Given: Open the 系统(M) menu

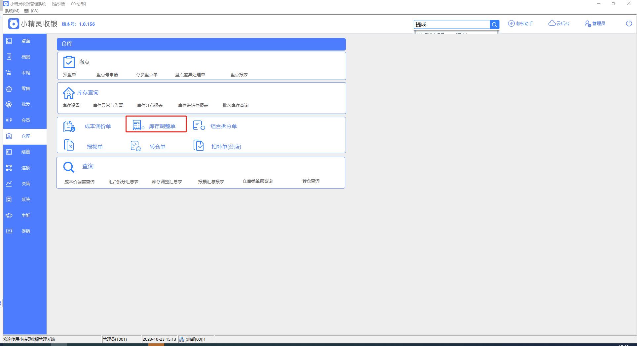Looking at the screenshot, I should click(x=12, y=11).
